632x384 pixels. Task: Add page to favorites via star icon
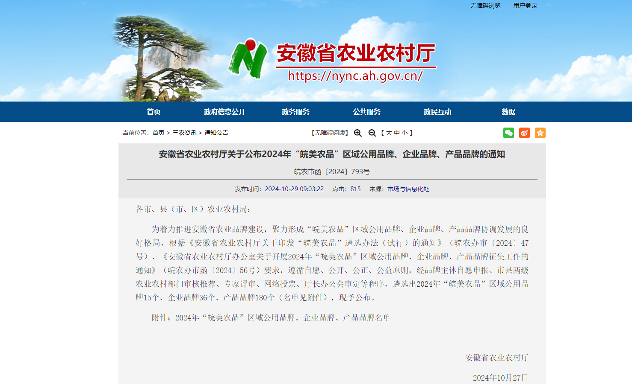point(540,133)
